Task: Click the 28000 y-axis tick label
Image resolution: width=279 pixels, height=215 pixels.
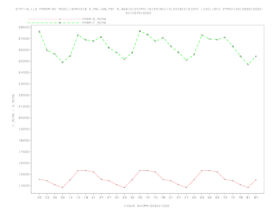Action: pyautogui.click(x=24, y=27)
